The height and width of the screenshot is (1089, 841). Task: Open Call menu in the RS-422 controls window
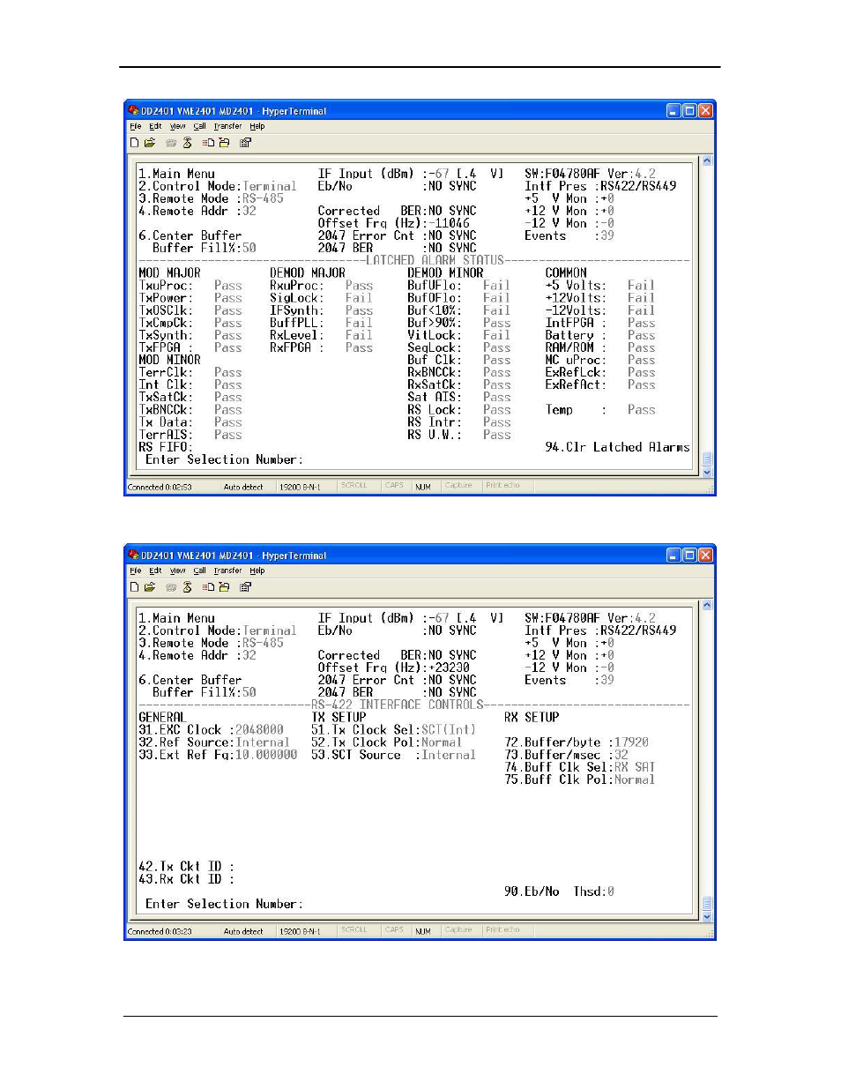click(x=199, y=571)
